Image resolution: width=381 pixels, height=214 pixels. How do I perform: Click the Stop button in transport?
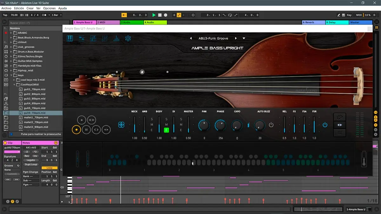click(x=160, y=15)
